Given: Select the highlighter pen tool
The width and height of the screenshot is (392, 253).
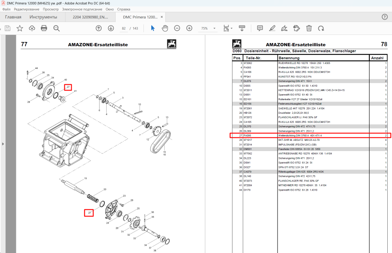Looking at the screenshot, I should (x=272, y=28).
